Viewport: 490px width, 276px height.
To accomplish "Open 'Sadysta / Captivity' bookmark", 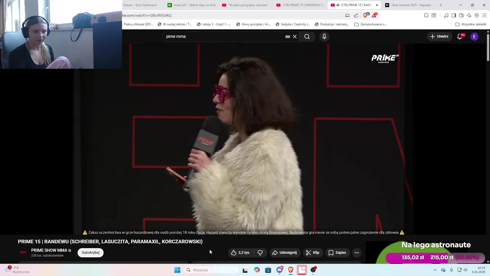I will point(292,24).
